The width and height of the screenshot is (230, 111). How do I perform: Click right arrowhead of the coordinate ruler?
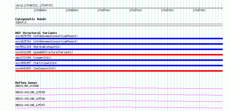point(222,8)
